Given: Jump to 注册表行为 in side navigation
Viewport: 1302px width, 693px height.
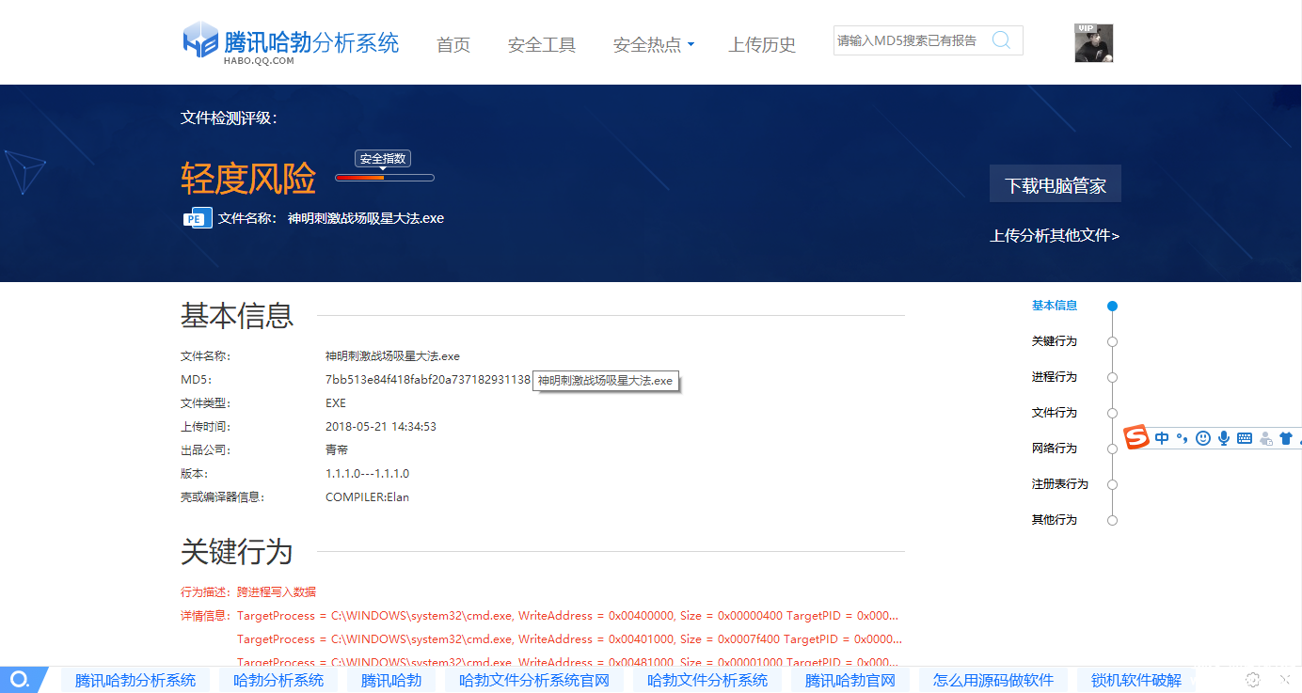Looking at the screenshot, I should [1060, 484].
